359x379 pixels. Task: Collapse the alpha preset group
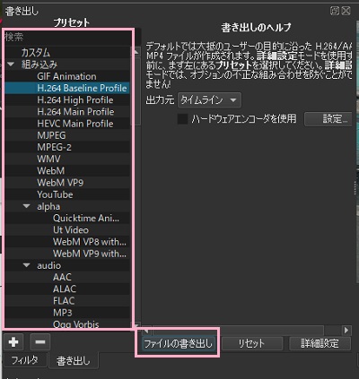pos(27,206)
